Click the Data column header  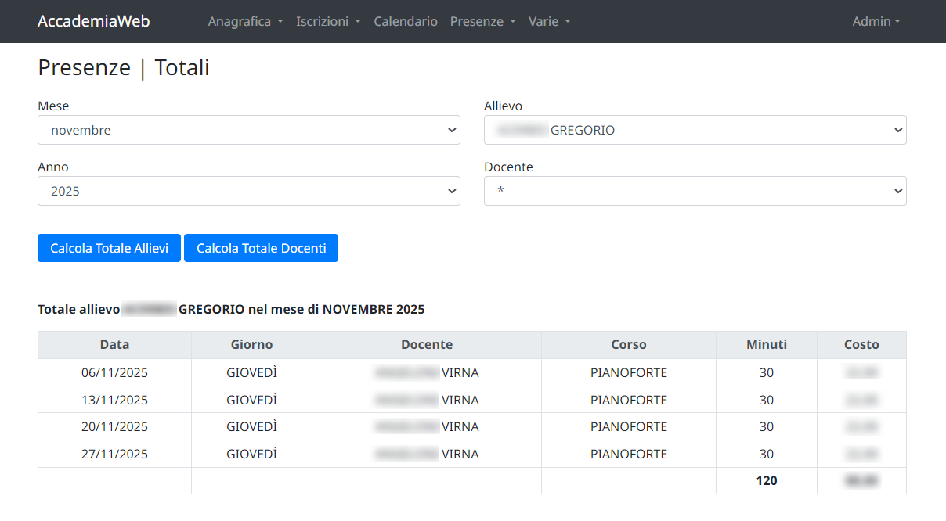(114, 344)
